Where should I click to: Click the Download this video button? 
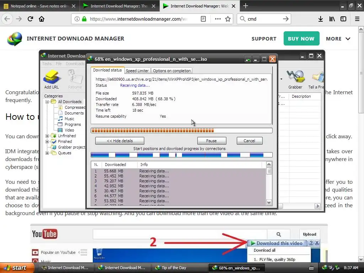277,243
